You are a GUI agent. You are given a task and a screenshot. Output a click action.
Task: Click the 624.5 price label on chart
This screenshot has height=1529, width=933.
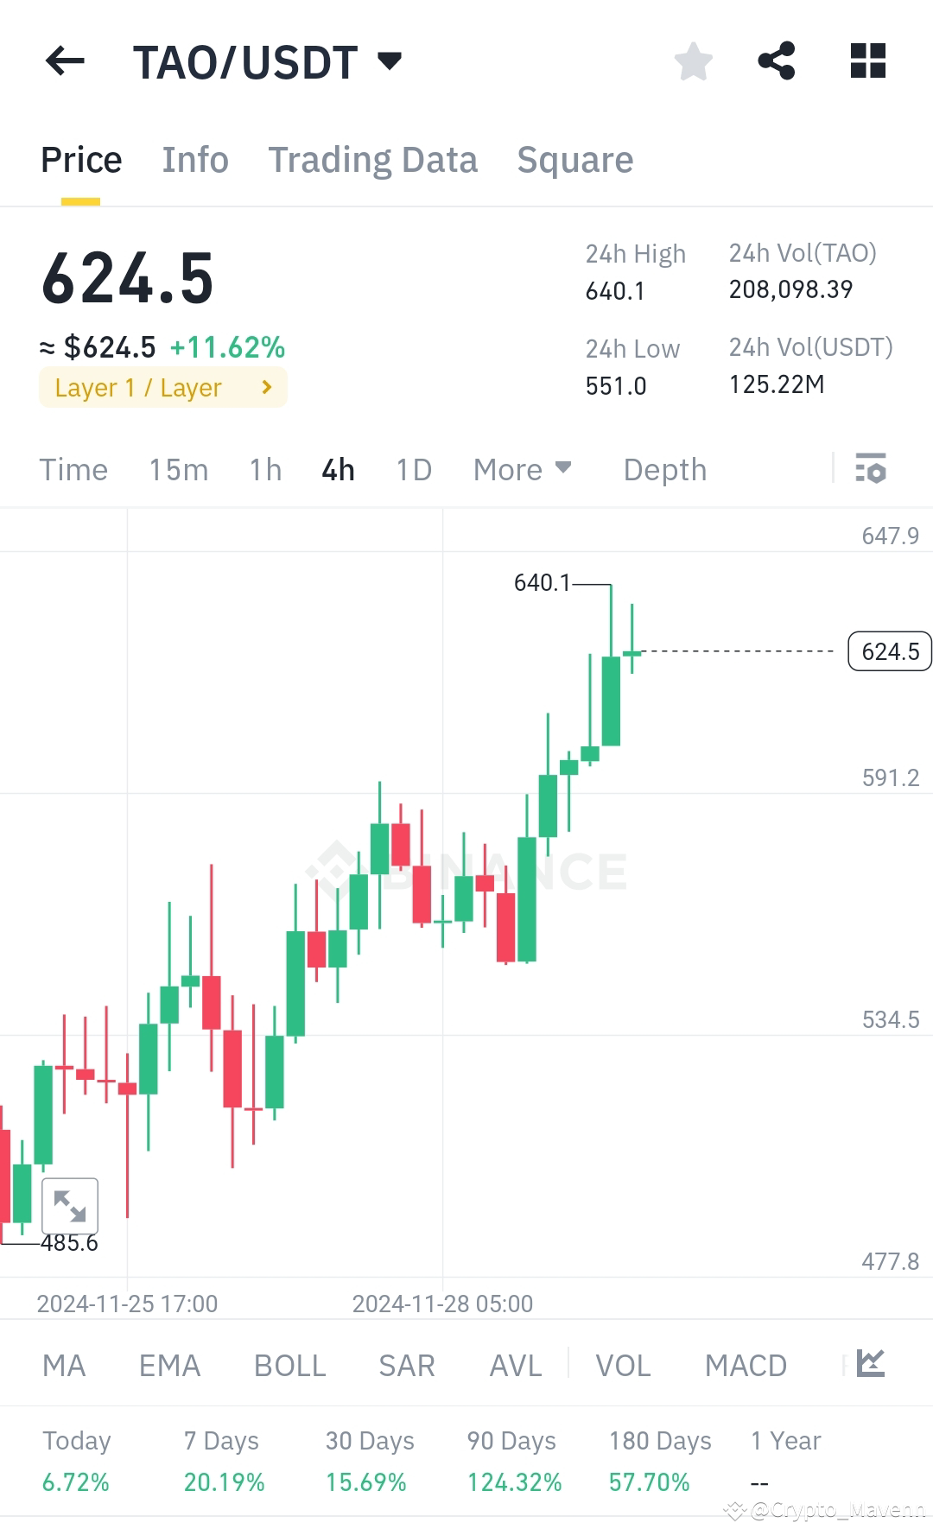point(890,651)
